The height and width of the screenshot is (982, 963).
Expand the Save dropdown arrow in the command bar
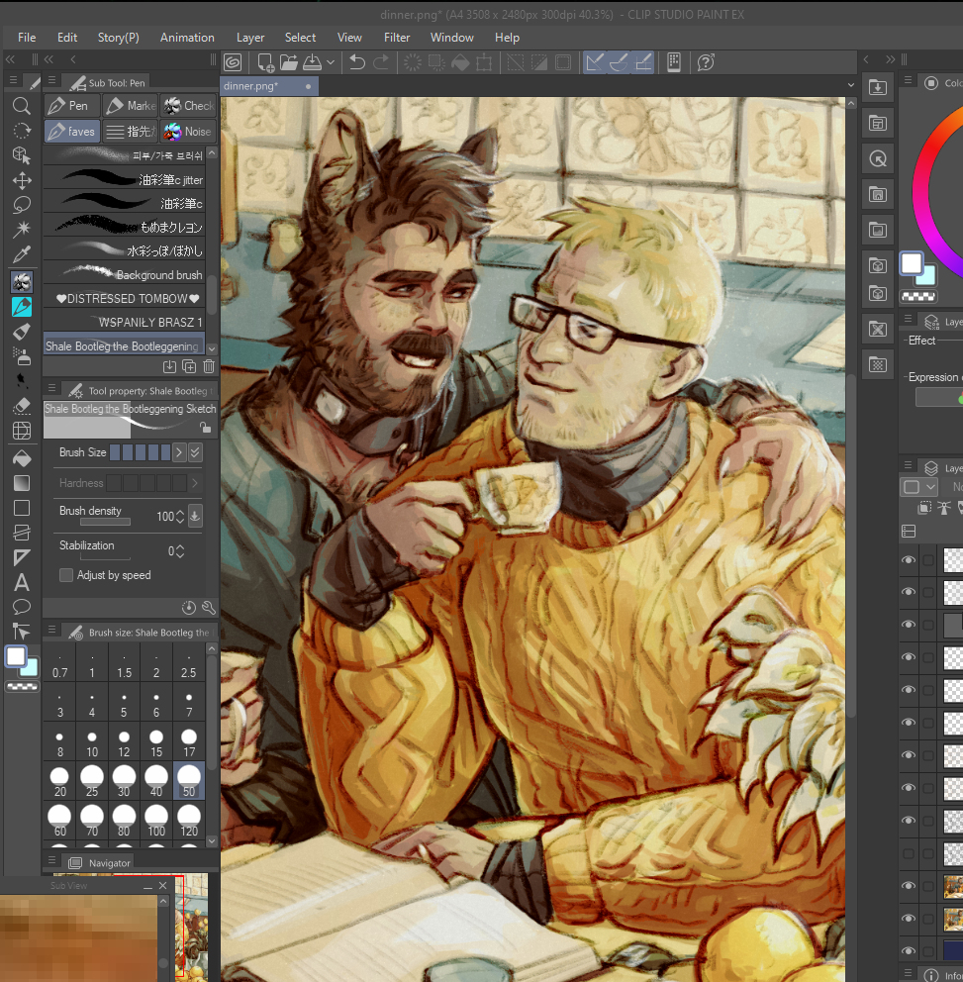tap(331, 62)
